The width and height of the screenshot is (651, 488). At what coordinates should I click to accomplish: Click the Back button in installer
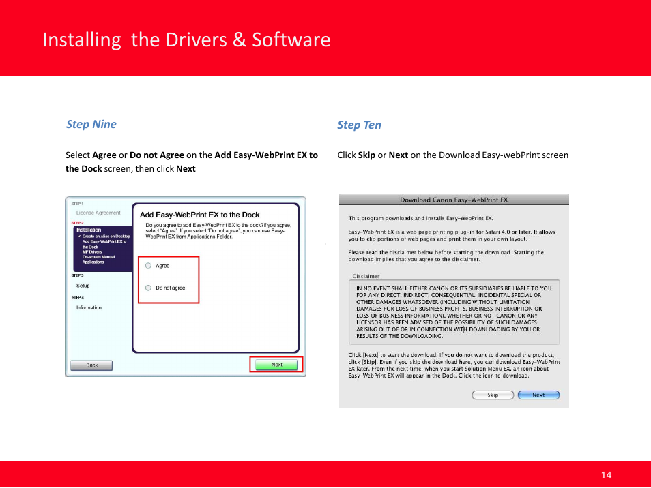(91, 365)
